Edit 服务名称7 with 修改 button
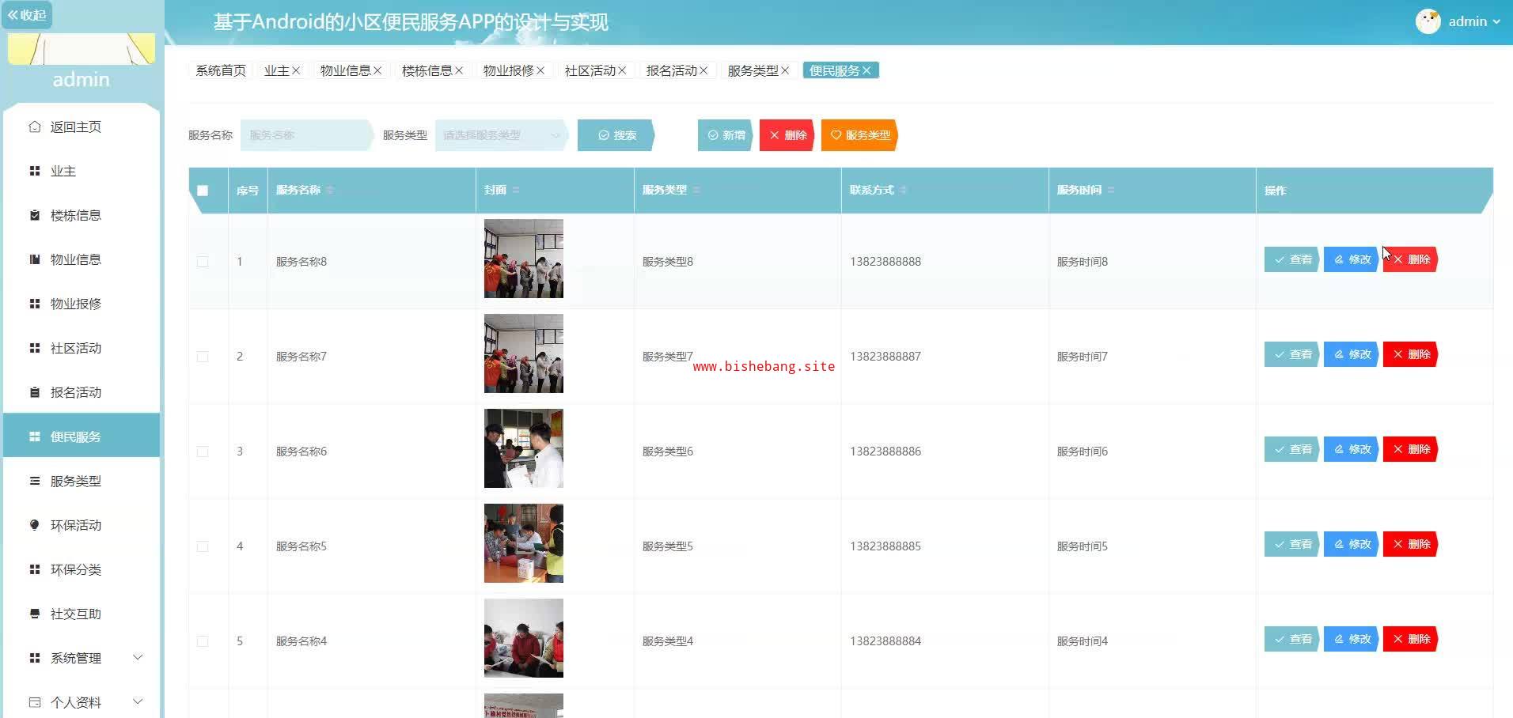The width and height of the screenshot is (1513, 718). [x=1352, y=354]
